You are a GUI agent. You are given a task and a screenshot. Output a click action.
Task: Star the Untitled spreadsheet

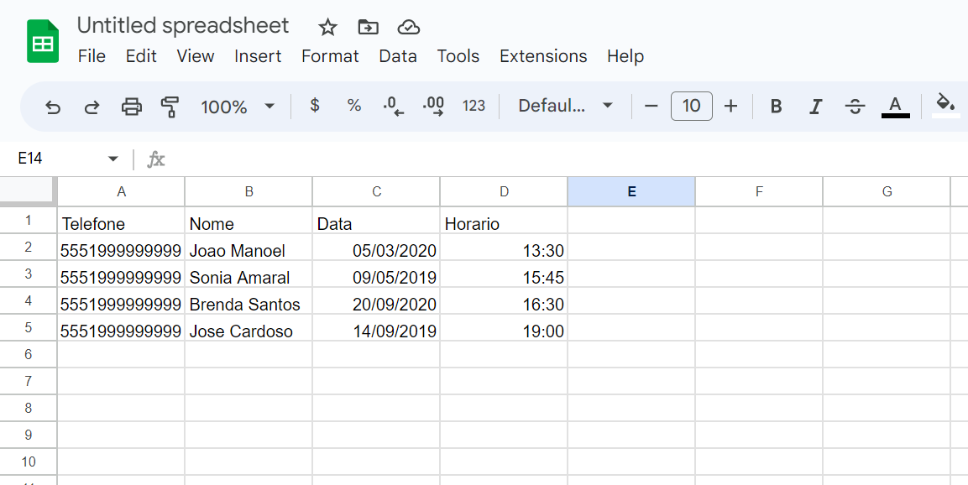click(x=327, y=27)
